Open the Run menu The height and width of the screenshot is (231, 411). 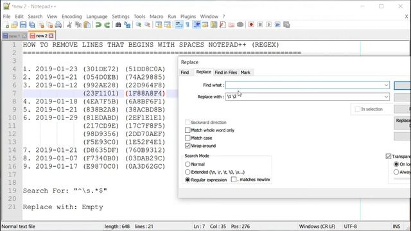click(172, 17)
